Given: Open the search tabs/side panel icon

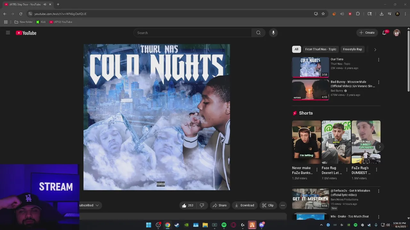Looking at the screenshot, I should click(370, 14).
